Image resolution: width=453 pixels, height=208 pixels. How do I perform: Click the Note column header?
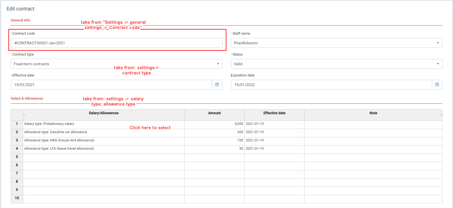tap(373, 115)
